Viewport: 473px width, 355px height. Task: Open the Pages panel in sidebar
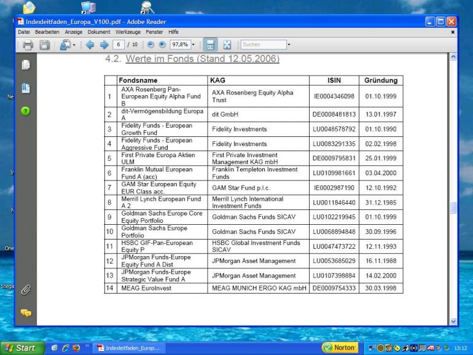click(x=26, y=65)
